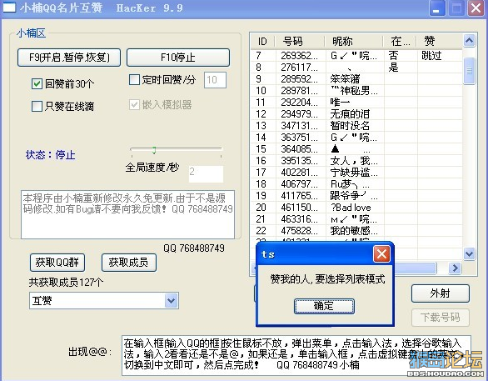The image size is (488, 381).
Task: Select row 19 with number 411765...
Action: click(x=356, y=196)
